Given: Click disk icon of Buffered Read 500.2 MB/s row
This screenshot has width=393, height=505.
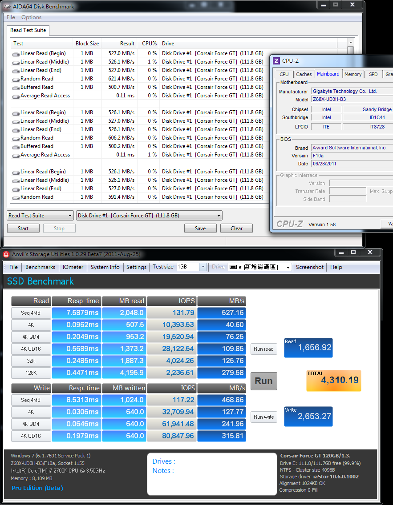Looking at the screenshot, I should coord(16,147).
